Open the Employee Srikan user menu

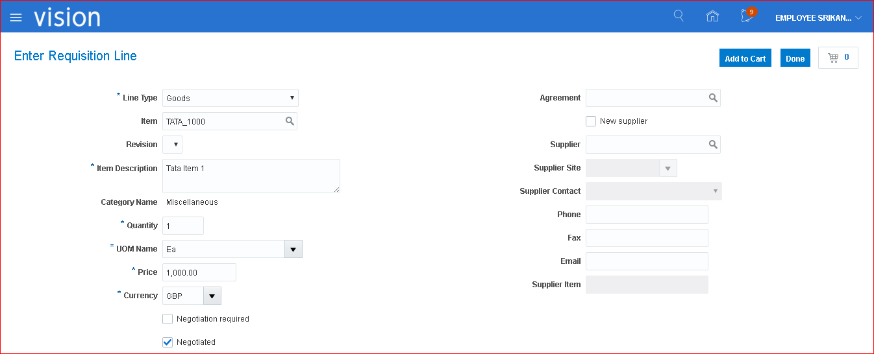(818, 18)
